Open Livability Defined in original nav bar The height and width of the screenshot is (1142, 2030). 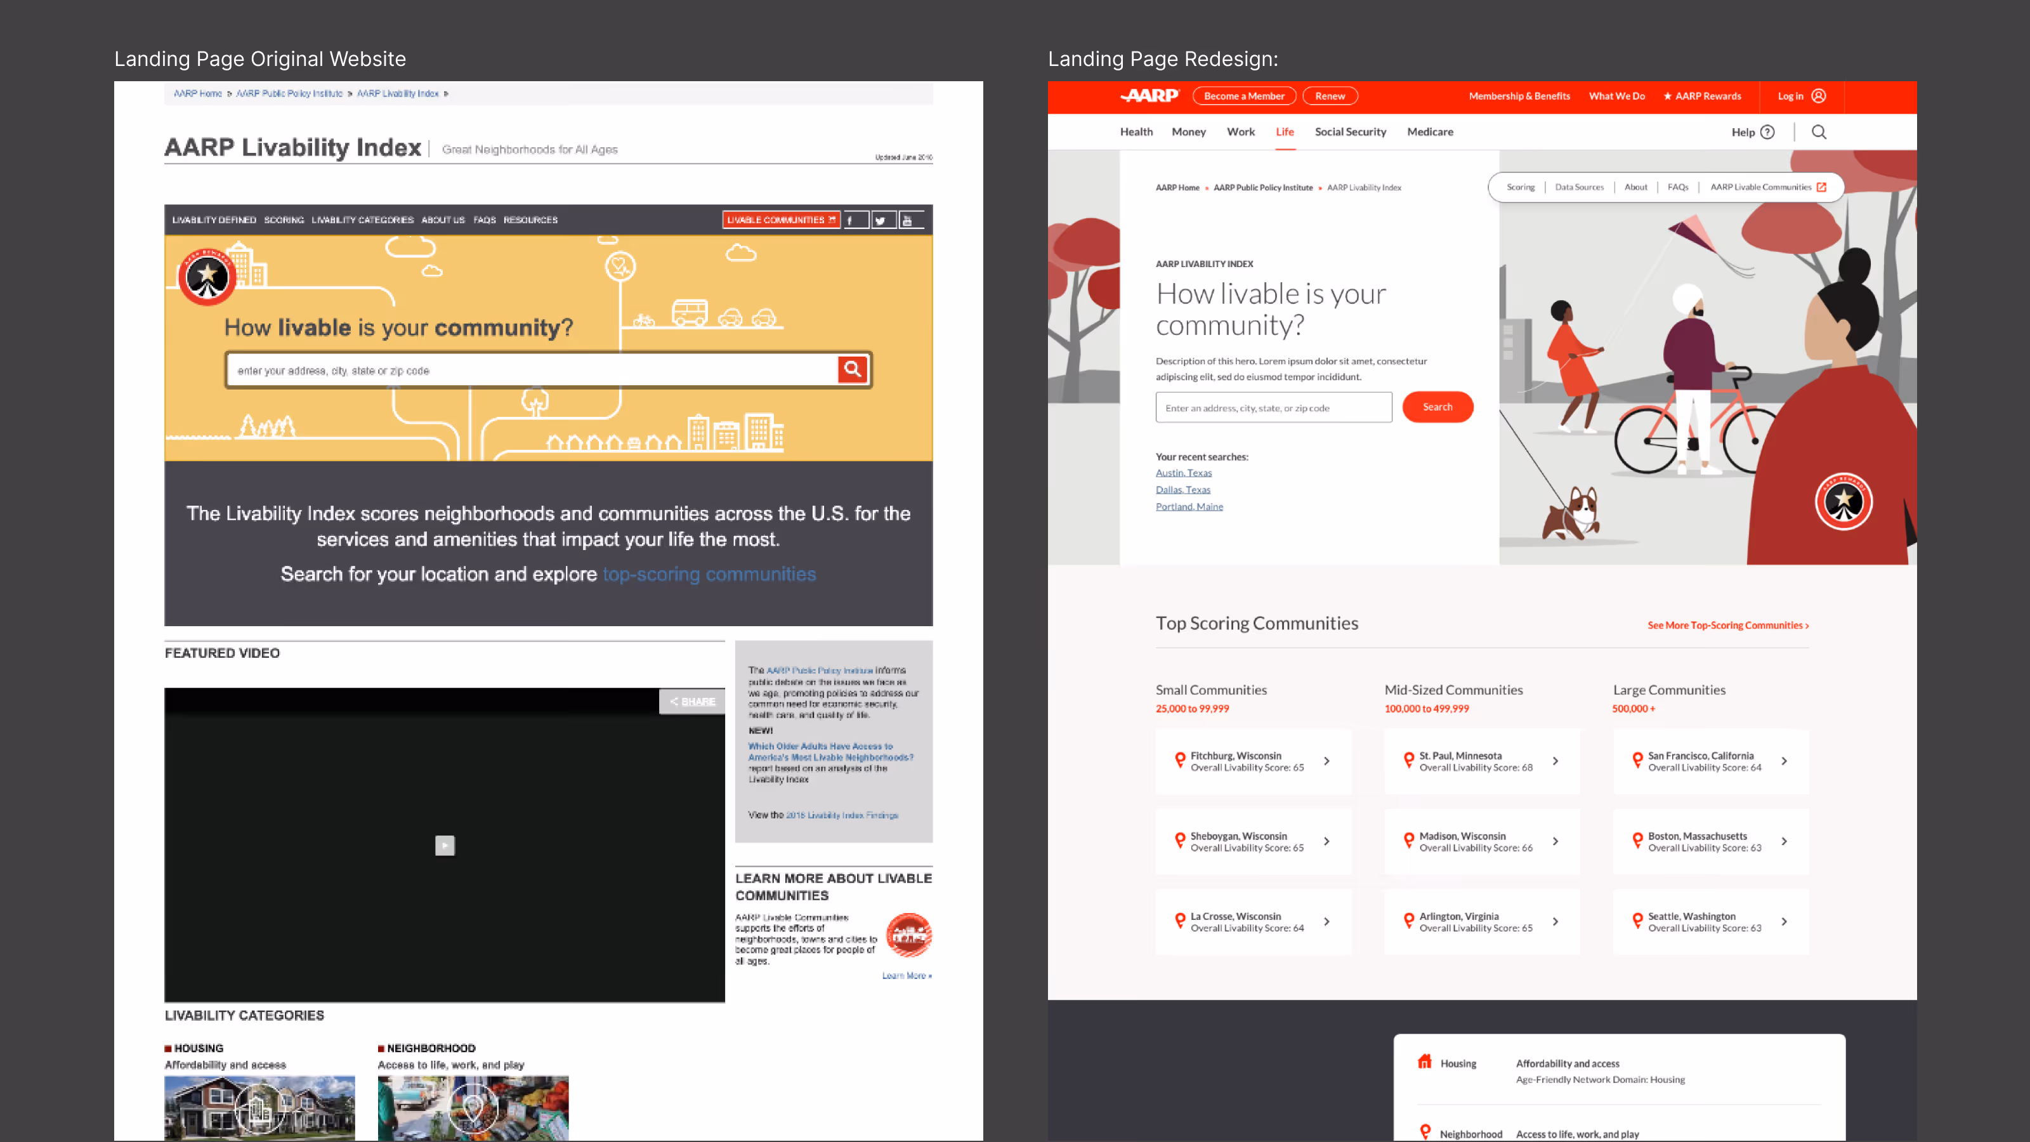tap(214, 220)
